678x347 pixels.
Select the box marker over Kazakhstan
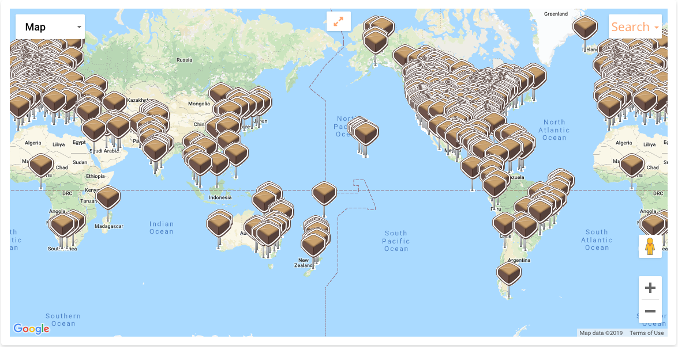(115, 102)
